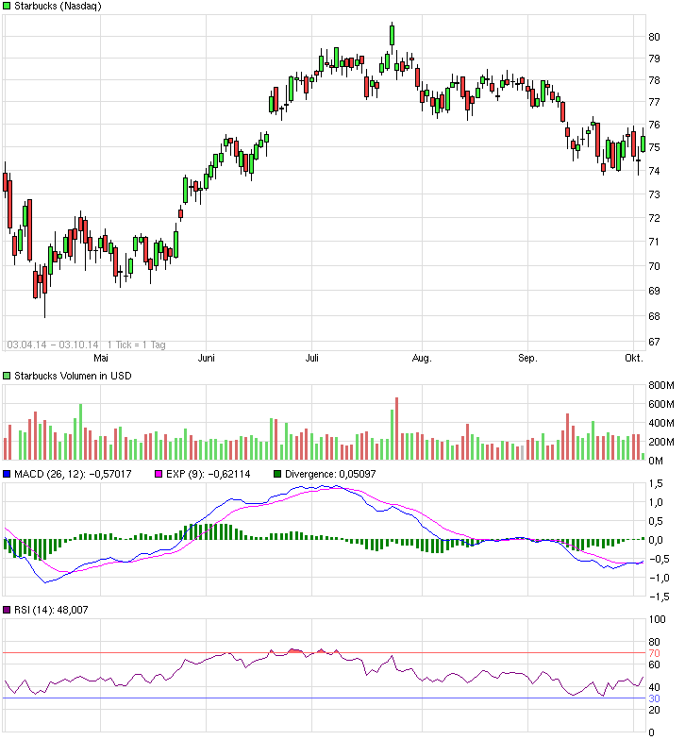Select the Starbucks (Nasdaq) chart title
Viewport: 685px width, 740px height.
(x=58, y=6)
